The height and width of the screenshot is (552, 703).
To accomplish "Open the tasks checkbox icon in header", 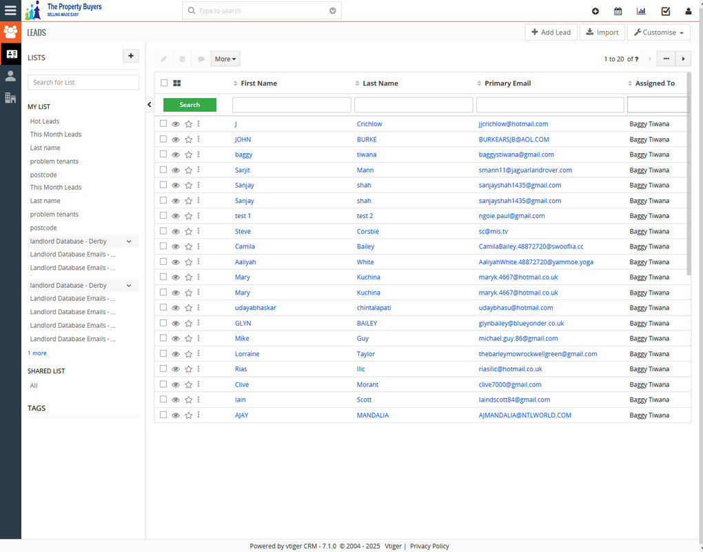I will point(665,11).
